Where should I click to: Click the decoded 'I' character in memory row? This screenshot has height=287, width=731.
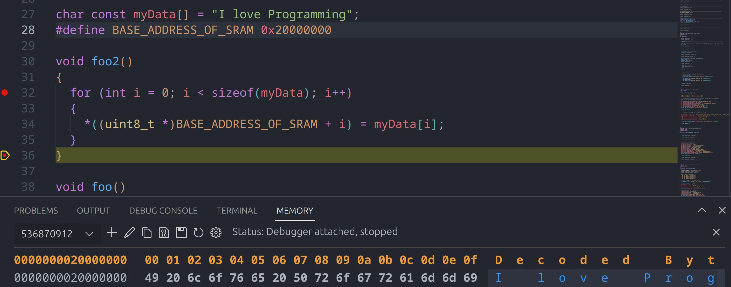[x=499, y=278]
